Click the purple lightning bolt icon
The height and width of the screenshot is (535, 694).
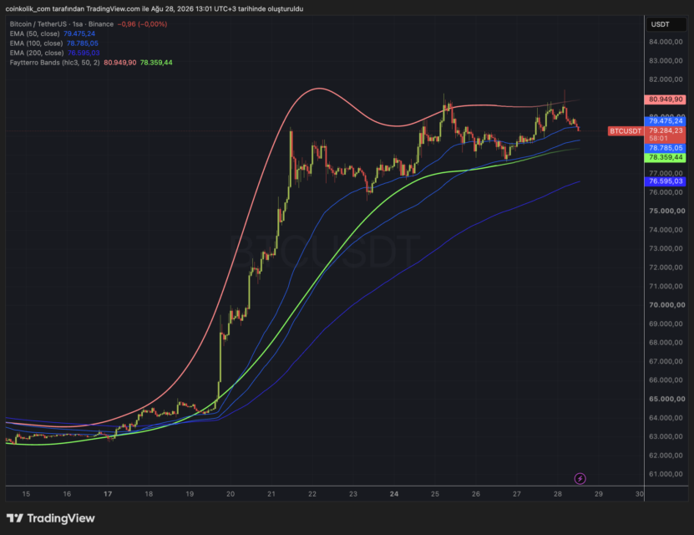coord(580,478)
